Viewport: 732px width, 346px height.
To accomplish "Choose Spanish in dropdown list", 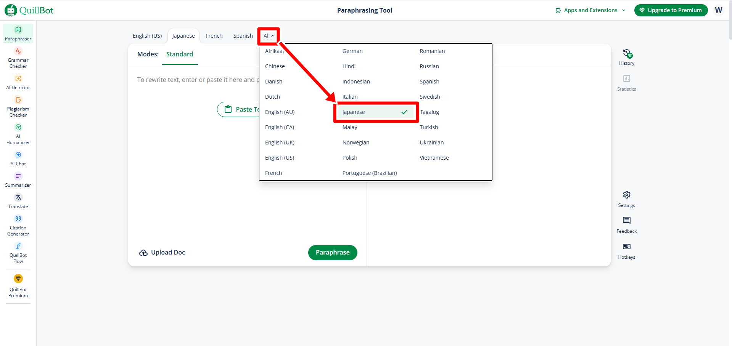I will click(453, 82).
